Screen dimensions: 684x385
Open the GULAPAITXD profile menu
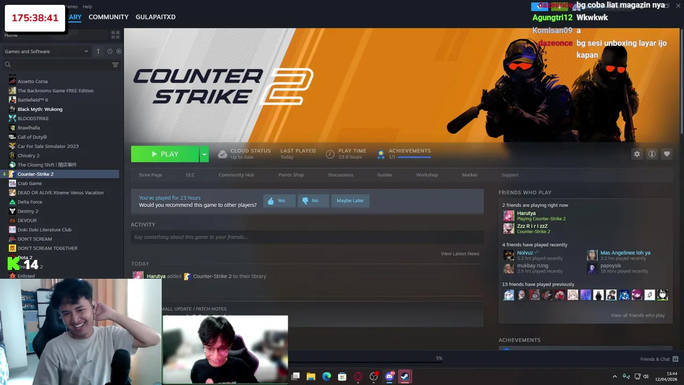156,17
